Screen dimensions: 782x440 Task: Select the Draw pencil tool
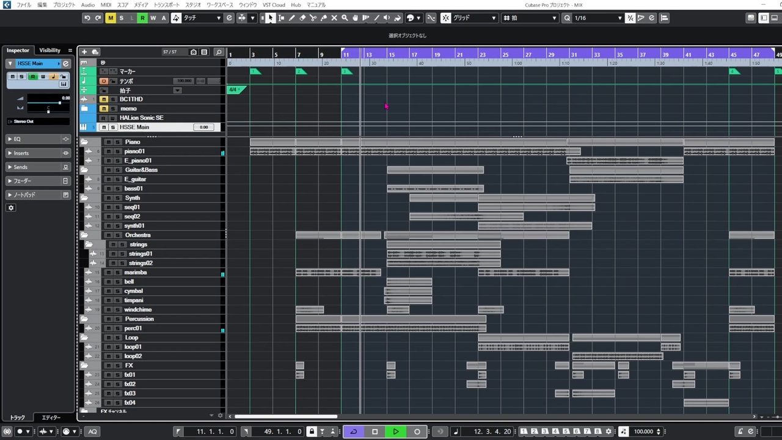tap(291, 18)
